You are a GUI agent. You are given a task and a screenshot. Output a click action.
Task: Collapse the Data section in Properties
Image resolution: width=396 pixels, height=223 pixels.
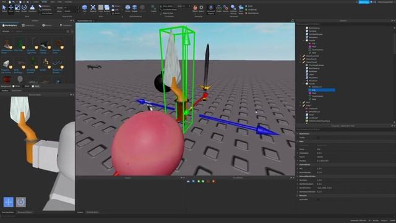[x=298, y=141]
